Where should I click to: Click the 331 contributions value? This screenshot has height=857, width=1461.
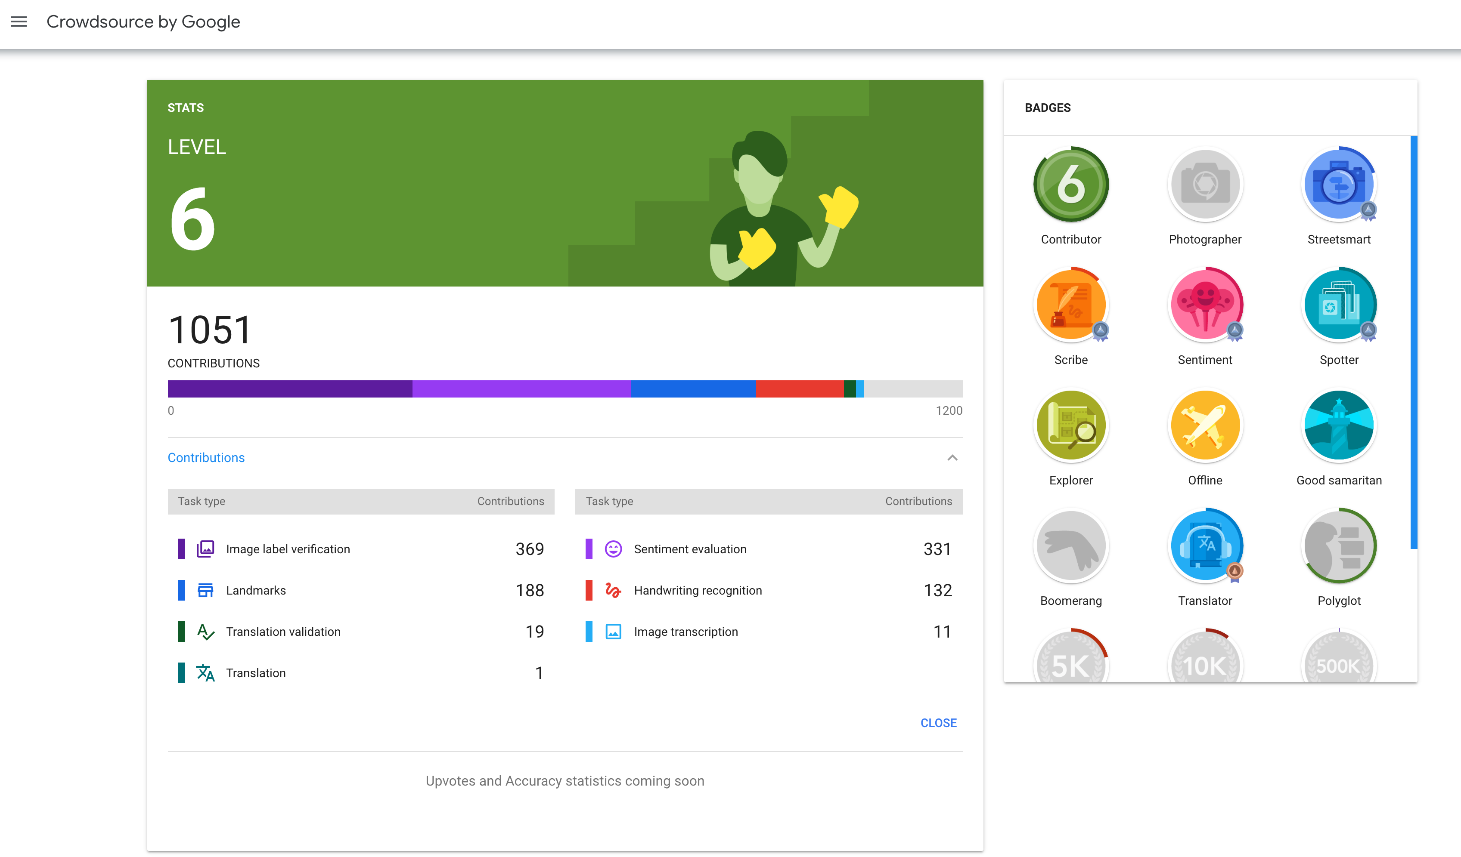(937, 549)
